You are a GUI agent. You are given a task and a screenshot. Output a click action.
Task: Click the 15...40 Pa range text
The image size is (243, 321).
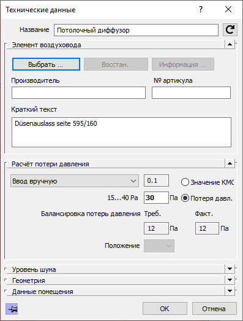click(123, 198)
